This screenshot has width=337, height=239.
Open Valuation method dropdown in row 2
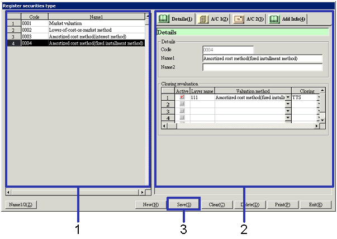(x=288, y=104)
